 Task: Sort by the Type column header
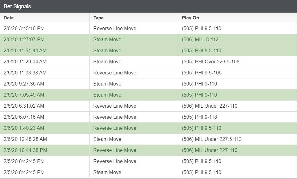98,18
